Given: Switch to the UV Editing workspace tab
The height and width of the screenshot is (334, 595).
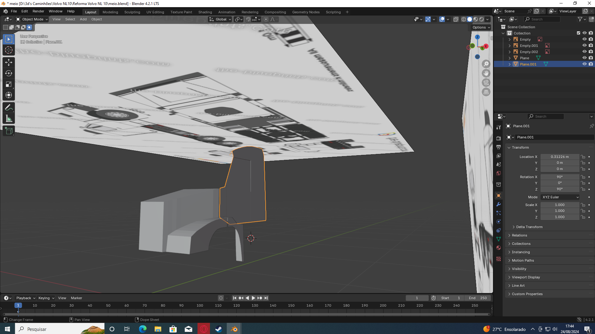Looking at the screenshot, I should point(155,12).
